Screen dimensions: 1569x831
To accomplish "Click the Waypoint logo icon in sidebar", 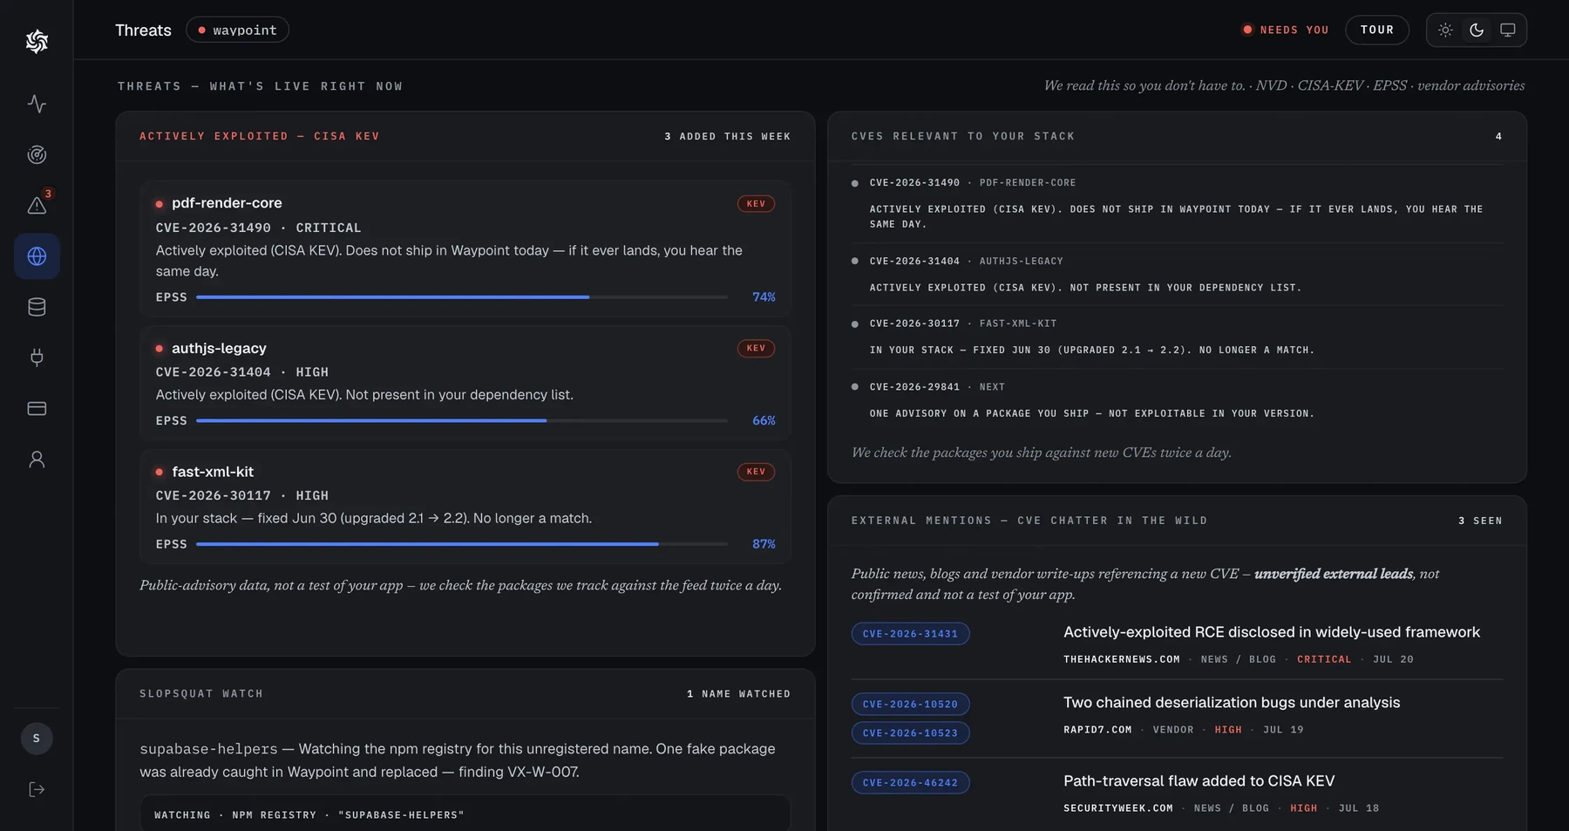I will pos(37,41).
